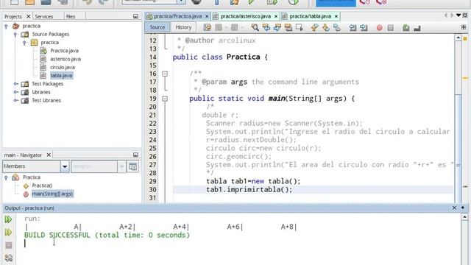Viewport: 471px width, 265px height.
Task: Toggle Rectangular Selection mode
Action: pos(300,28)
